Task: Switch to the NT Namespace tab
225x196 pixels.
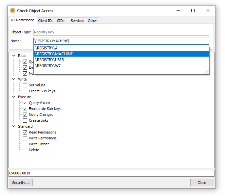Action: (23, 20)
